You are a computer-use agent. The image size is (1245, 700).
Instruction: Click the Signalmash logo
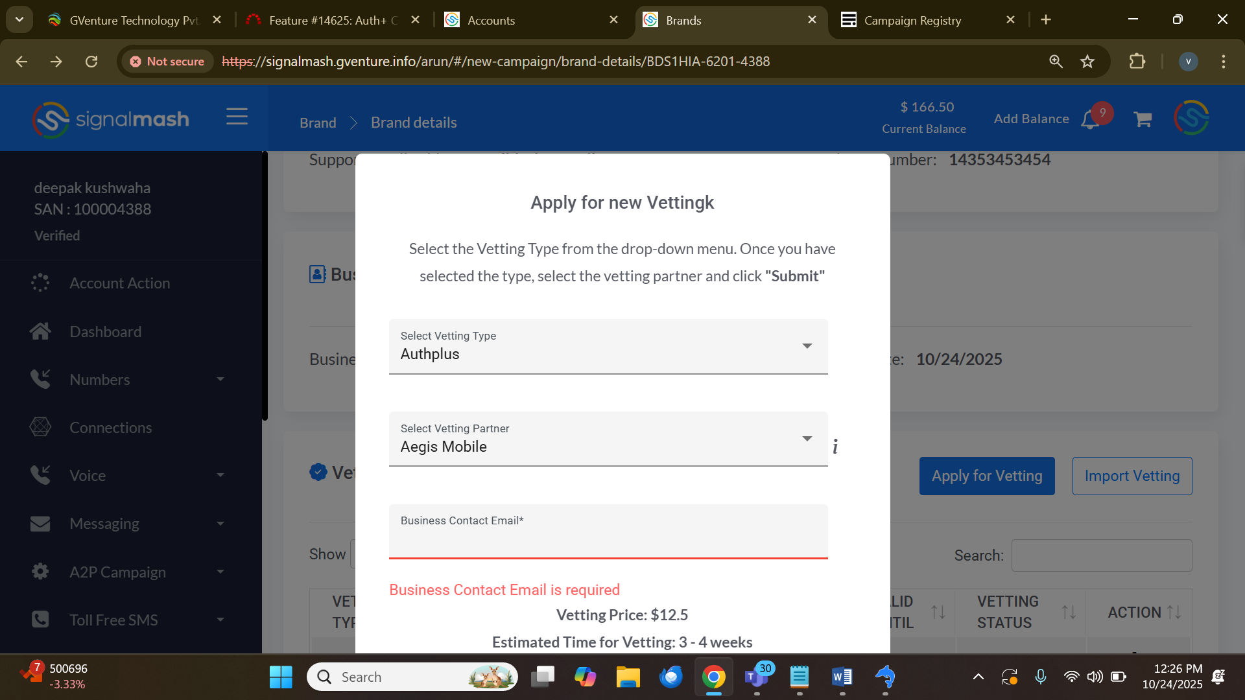click(x=111, y=119)
